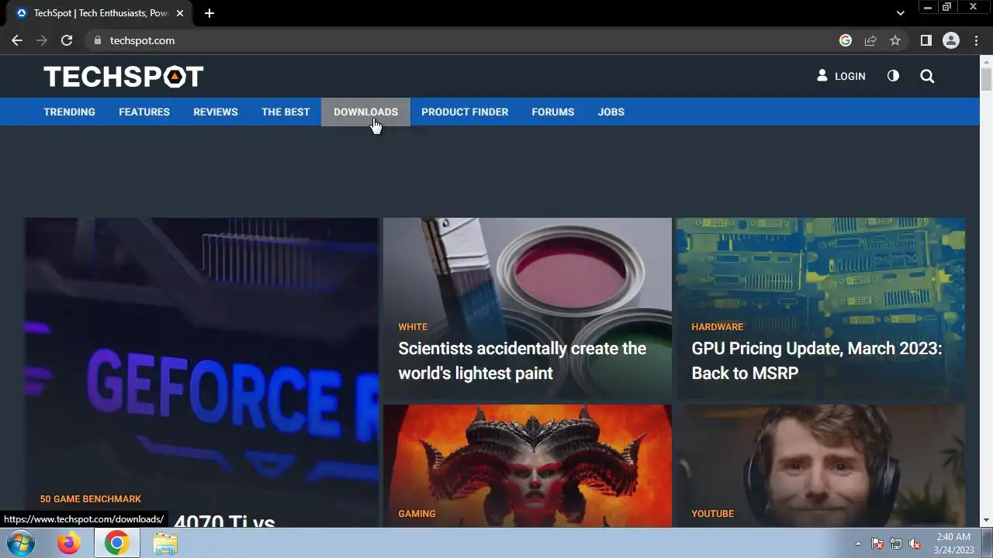Expand the tab search dropdown arrow
The height and width of the screenshot is (558, 993).
point(900,13)
